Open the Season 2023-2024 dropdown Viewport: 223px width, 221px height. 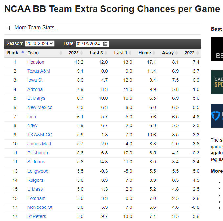tap(39, 44)
